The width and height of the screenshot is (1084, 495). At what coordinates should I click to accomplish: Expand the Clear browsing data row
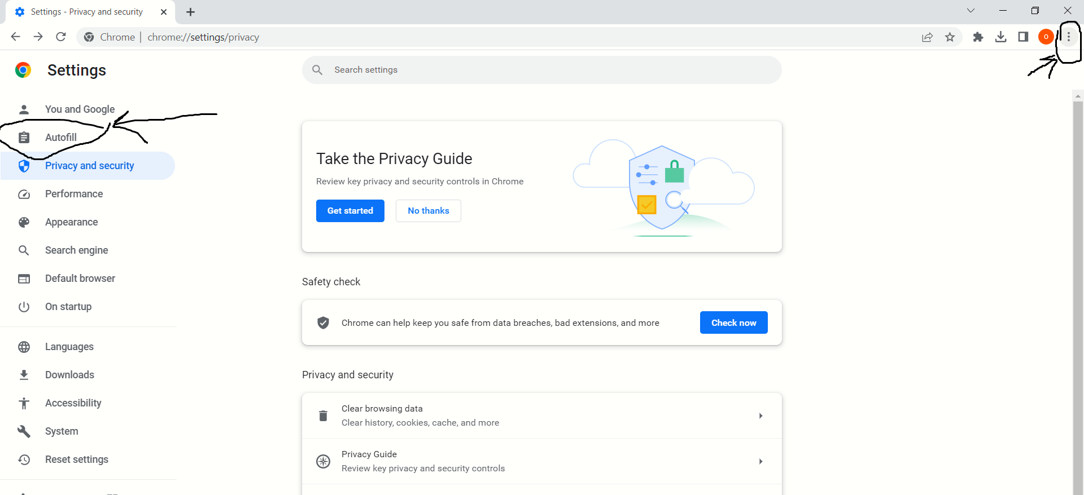[x=541, y=416]
